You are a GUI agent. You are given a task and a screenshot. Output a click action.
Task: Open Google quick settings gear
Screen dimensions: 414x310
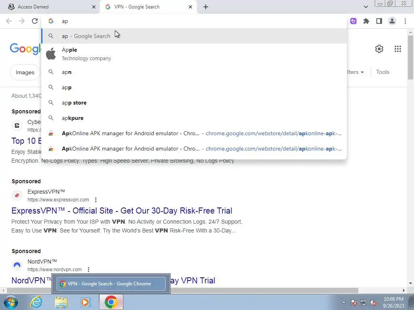(379, 49)
